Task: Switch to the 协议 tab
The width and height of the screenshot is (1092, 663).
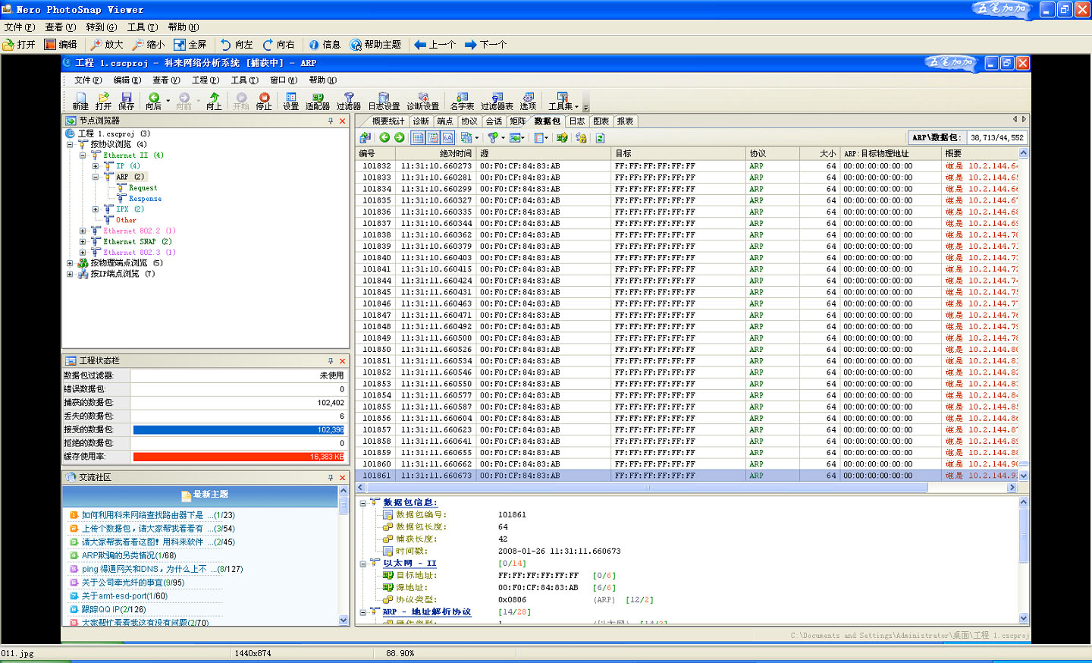Action: click(x=469, y=121)
